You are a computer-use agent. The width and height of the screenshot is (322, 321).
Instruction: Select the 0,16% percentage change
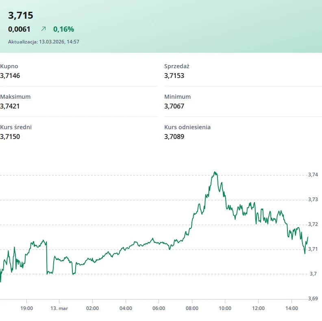64,29
